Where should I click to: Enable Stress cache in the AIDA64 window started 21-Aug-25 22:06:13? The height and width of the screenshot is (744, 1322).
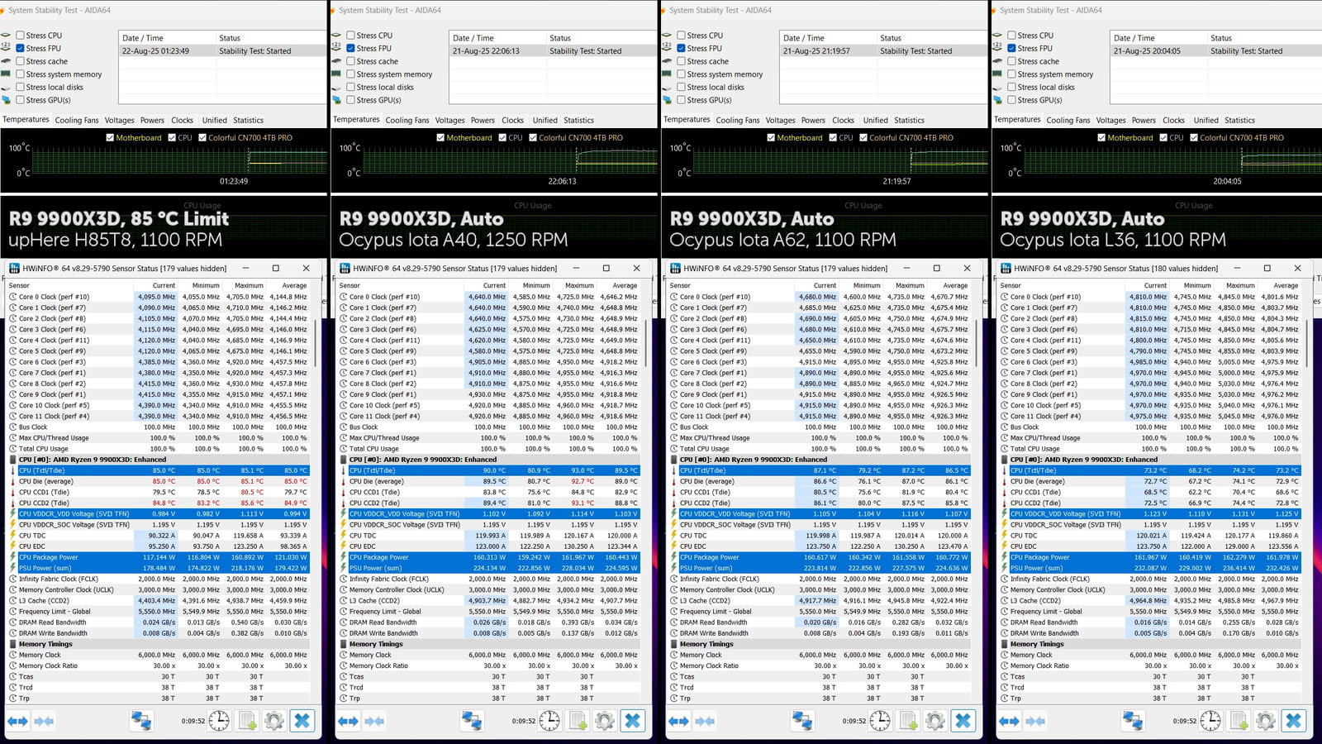[x=350, y=61]
